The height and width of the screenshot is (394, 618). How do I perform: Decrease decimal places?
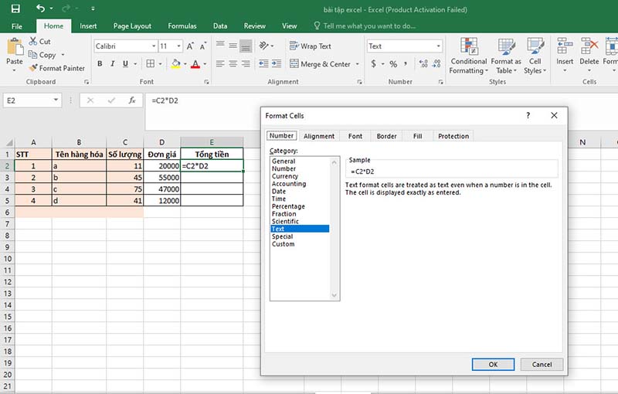(x=436, y=63)
